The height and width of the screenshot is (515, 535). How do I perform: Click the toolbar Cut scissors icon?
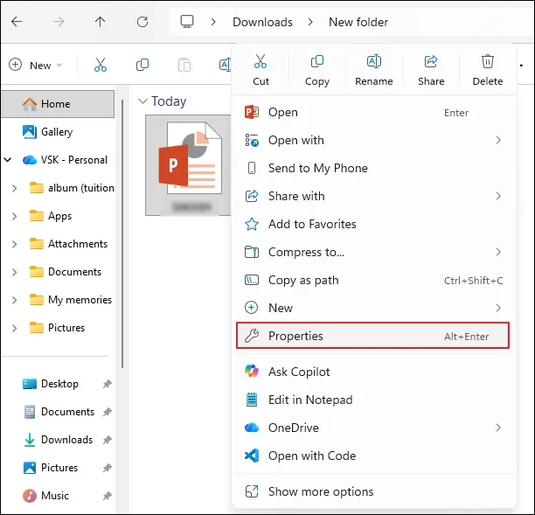(x=101, y=65)
